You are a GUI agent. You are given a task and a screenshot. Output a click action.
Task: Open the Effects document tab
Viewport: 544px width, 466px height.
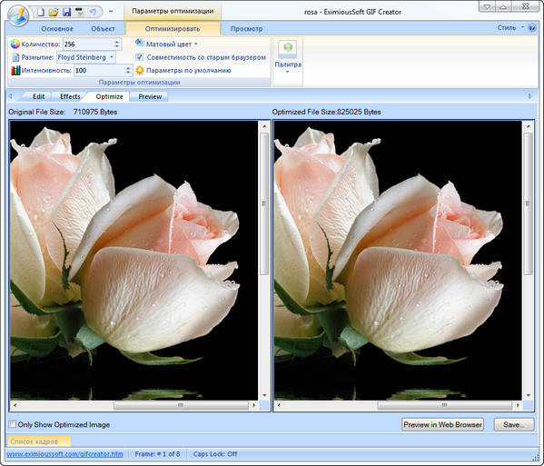point(70,96)
